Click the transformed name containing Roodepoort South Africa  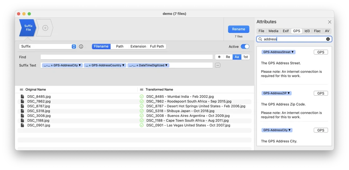click(x=189, y=101)
